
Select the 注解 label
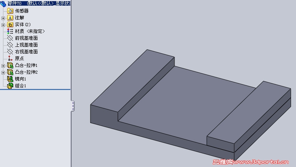coord(19,18)
